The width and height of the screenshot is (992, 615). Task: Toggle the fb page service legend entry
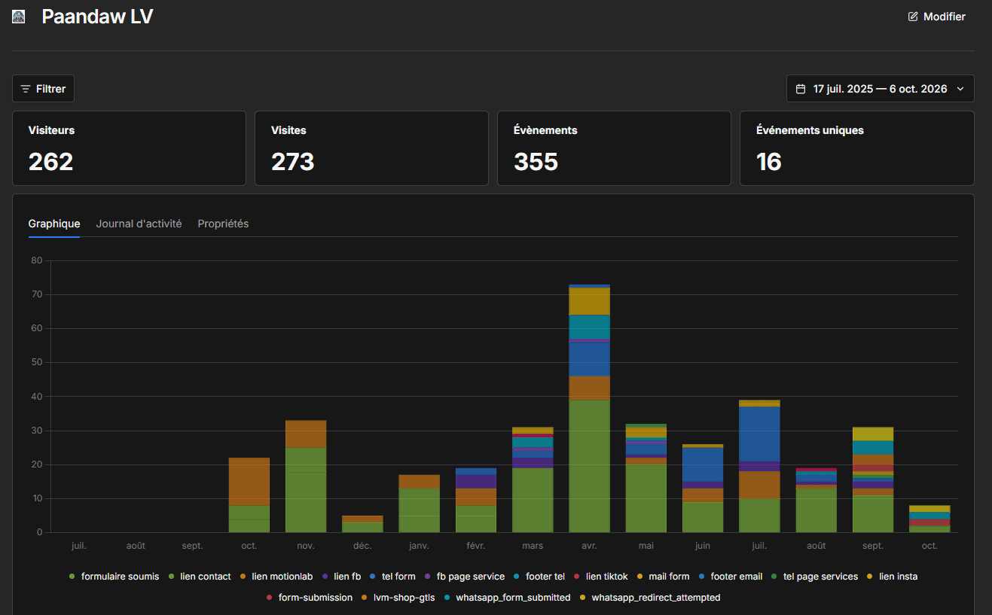pyautogui.click(x=464, y=577)
